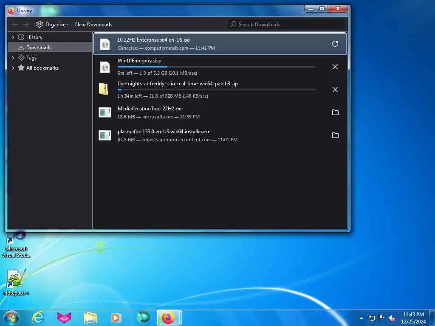Close the Library window
The height and width of the screenshot is (326, 435).
tap(338, 9)
